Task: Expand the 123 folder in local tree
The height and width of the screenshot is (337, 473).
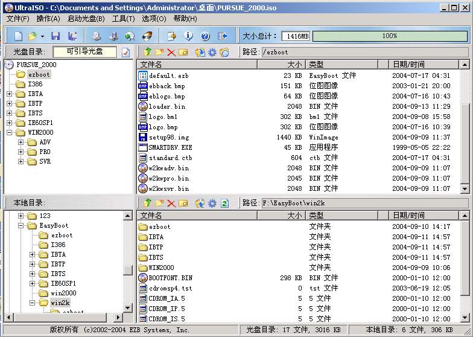Action: pyautogui.click(x=21, y=216)
